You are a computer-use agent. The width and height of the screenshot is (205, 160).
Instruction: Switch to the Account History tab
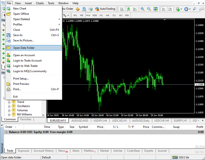point(44,151)
